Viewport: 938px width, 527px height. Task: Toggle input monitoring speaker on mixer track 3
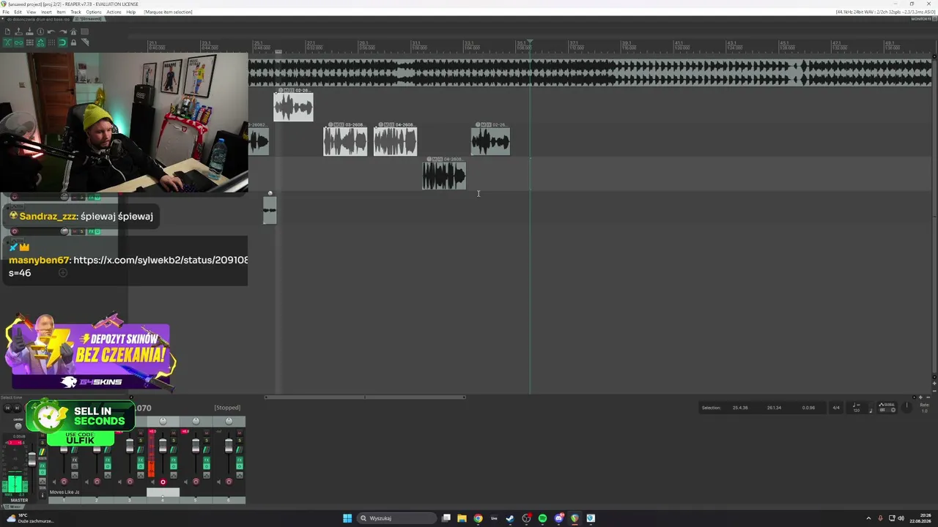[x=119, y=482]
